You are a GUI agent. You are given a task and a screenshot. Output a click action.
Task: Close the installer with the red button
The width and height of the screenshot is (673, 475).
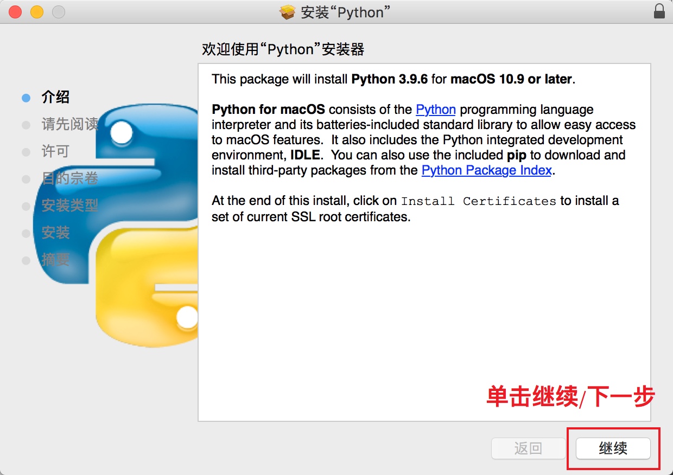(15, 11)
